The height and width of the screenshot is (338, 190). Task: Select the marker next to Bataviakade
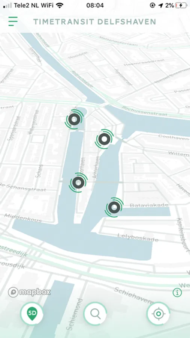click(114, 207)
